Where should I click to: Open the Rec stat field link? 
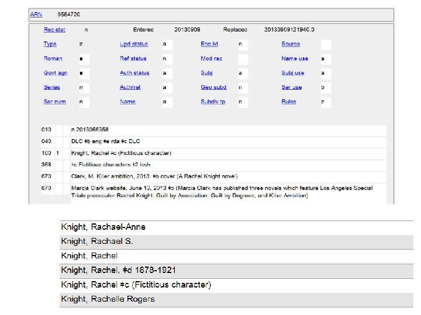[x=54, y=30]
